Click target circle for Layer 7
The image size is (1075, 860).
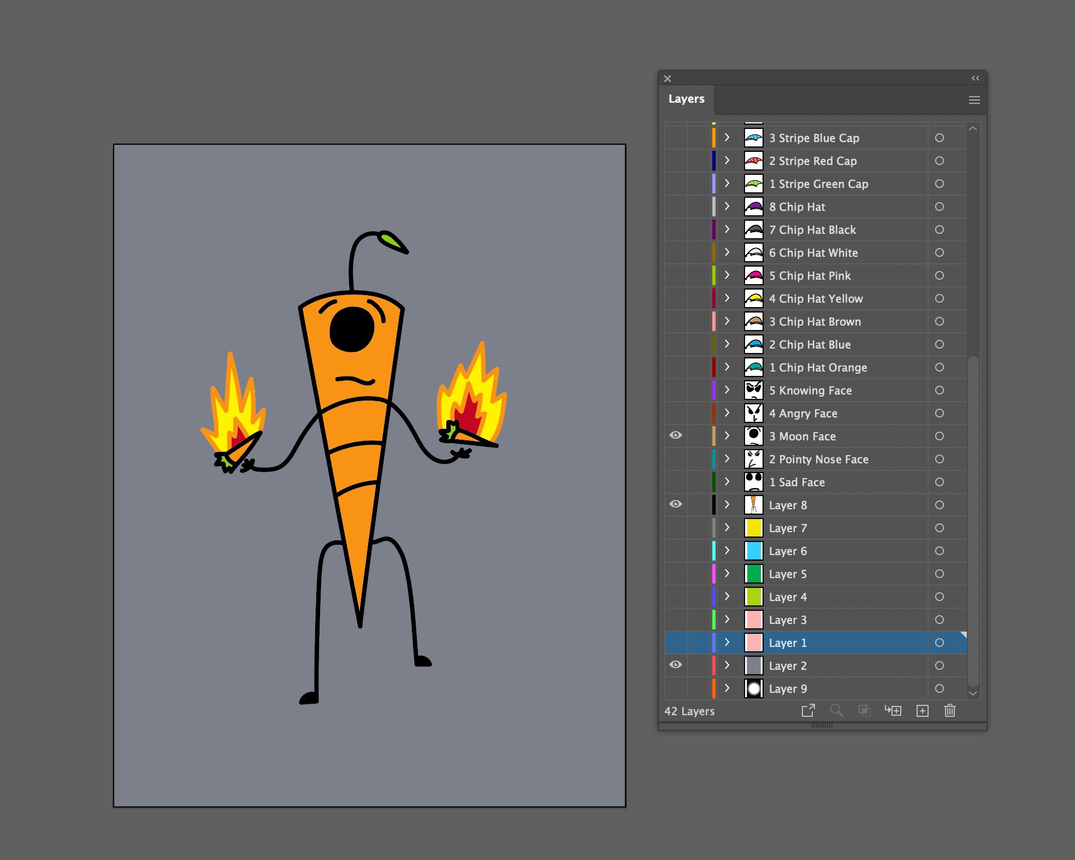(x=939, y=528)
